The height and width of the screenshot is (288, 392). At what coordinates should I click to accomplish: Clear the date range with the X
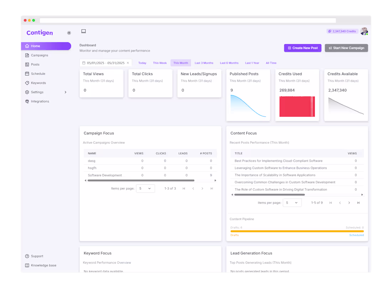click(x=128, y=63)
